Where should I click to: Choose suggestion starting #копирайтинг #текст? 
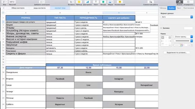tap(126, 28)
